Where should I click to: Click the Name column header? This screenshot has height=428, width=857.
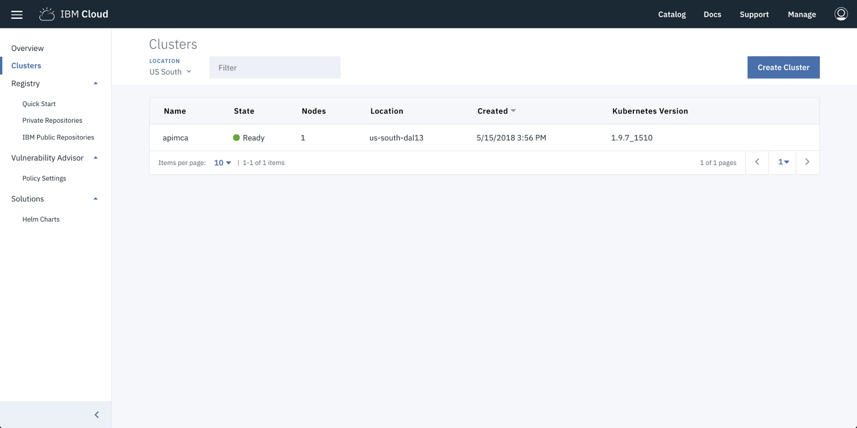pyautogui.click(x=175, y=111)
